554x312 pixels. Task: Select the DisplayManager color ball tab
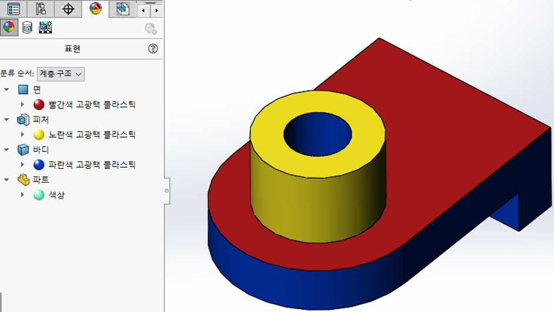click(95, 8)
